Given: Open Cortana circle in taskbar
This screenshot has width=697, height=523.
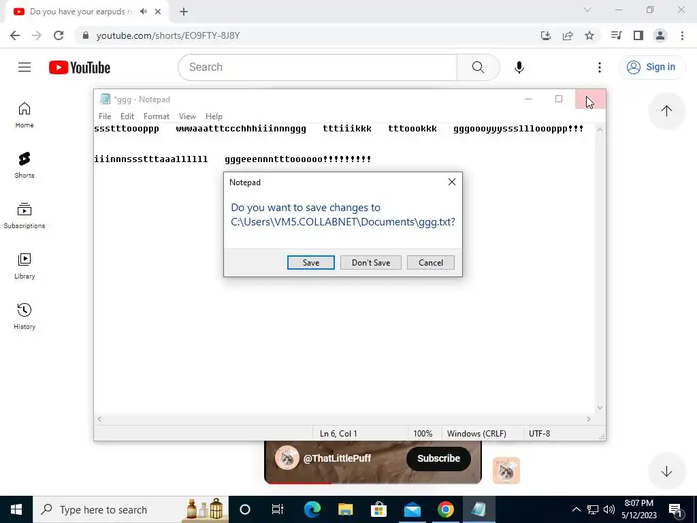Looking at the screenshot, I should [245, 509].
